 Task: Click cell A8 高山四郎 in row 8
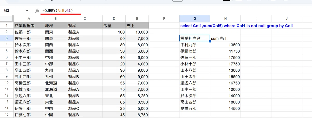click(29, 70)
